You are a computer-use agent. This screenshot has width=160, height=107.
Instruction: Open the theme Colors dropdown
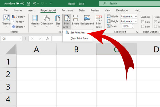pos(18,17)
